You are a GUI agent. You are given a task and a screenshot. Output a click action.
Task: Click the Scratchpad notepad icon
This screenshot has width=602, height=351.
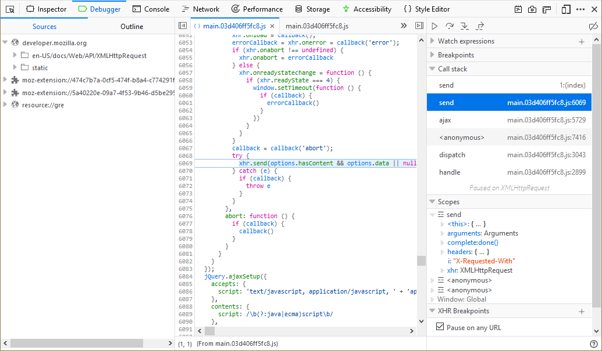pyautogui.click(x=518, y=9)
